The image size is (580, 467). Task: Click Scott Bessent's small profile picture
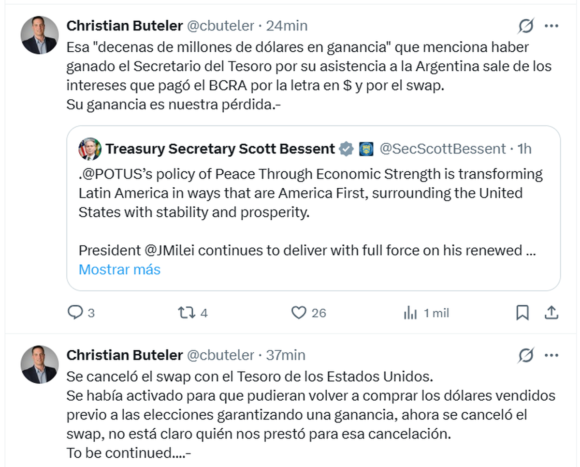click(x=90, y=149)
